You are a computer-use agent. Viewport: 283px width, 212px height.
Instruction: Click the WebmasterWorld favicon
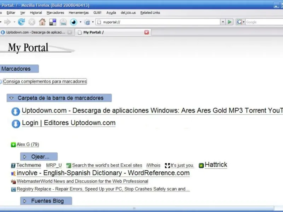click(13, 182)
